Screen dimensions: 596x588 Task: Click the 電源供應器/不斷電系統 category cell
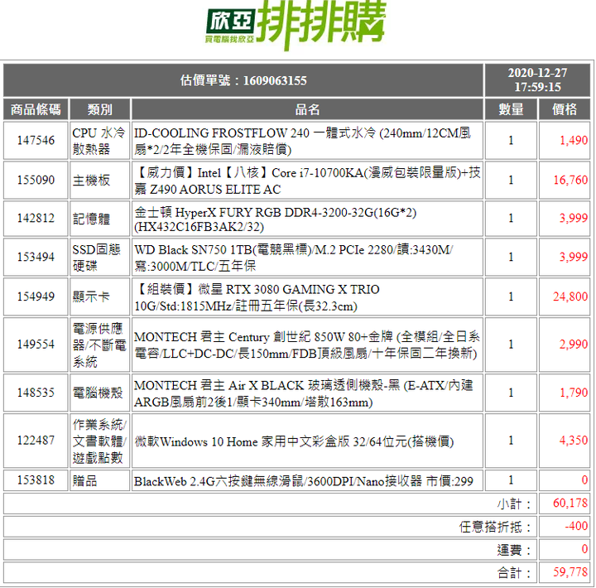(99, 345)
